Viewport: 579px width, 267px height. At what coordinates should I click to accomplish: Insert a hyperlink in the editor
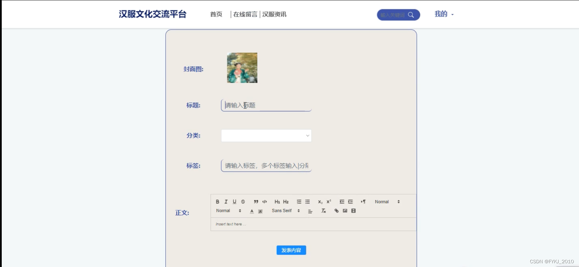336,211
